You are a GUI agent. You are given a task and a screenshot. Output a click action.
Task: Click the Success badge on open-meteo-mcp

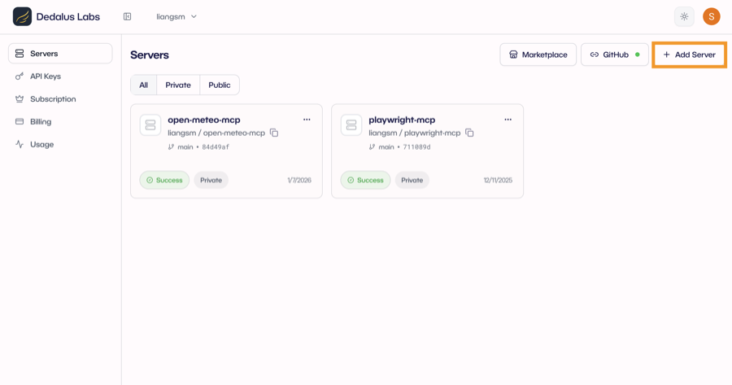(164, 180)
